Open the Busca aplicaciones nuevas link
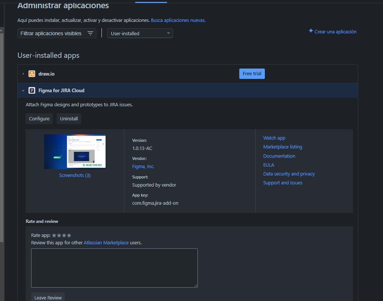This screenshot has width=383, height=301. point(178,20)
